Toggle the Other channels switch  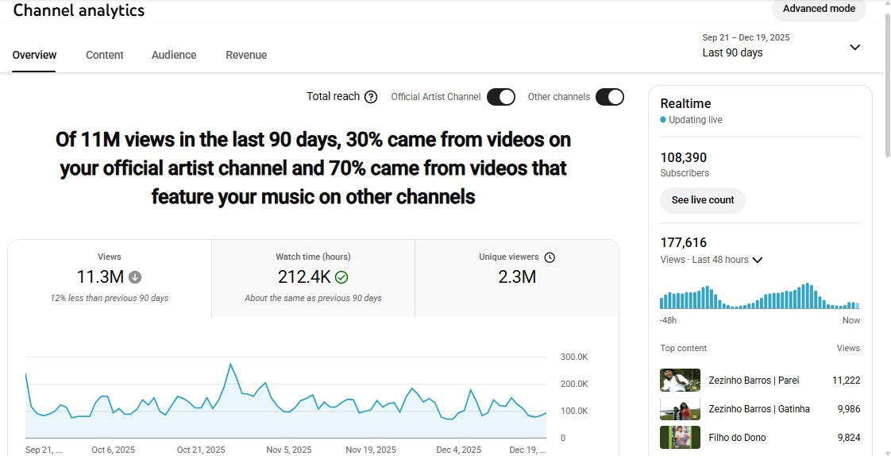(609, 97)
